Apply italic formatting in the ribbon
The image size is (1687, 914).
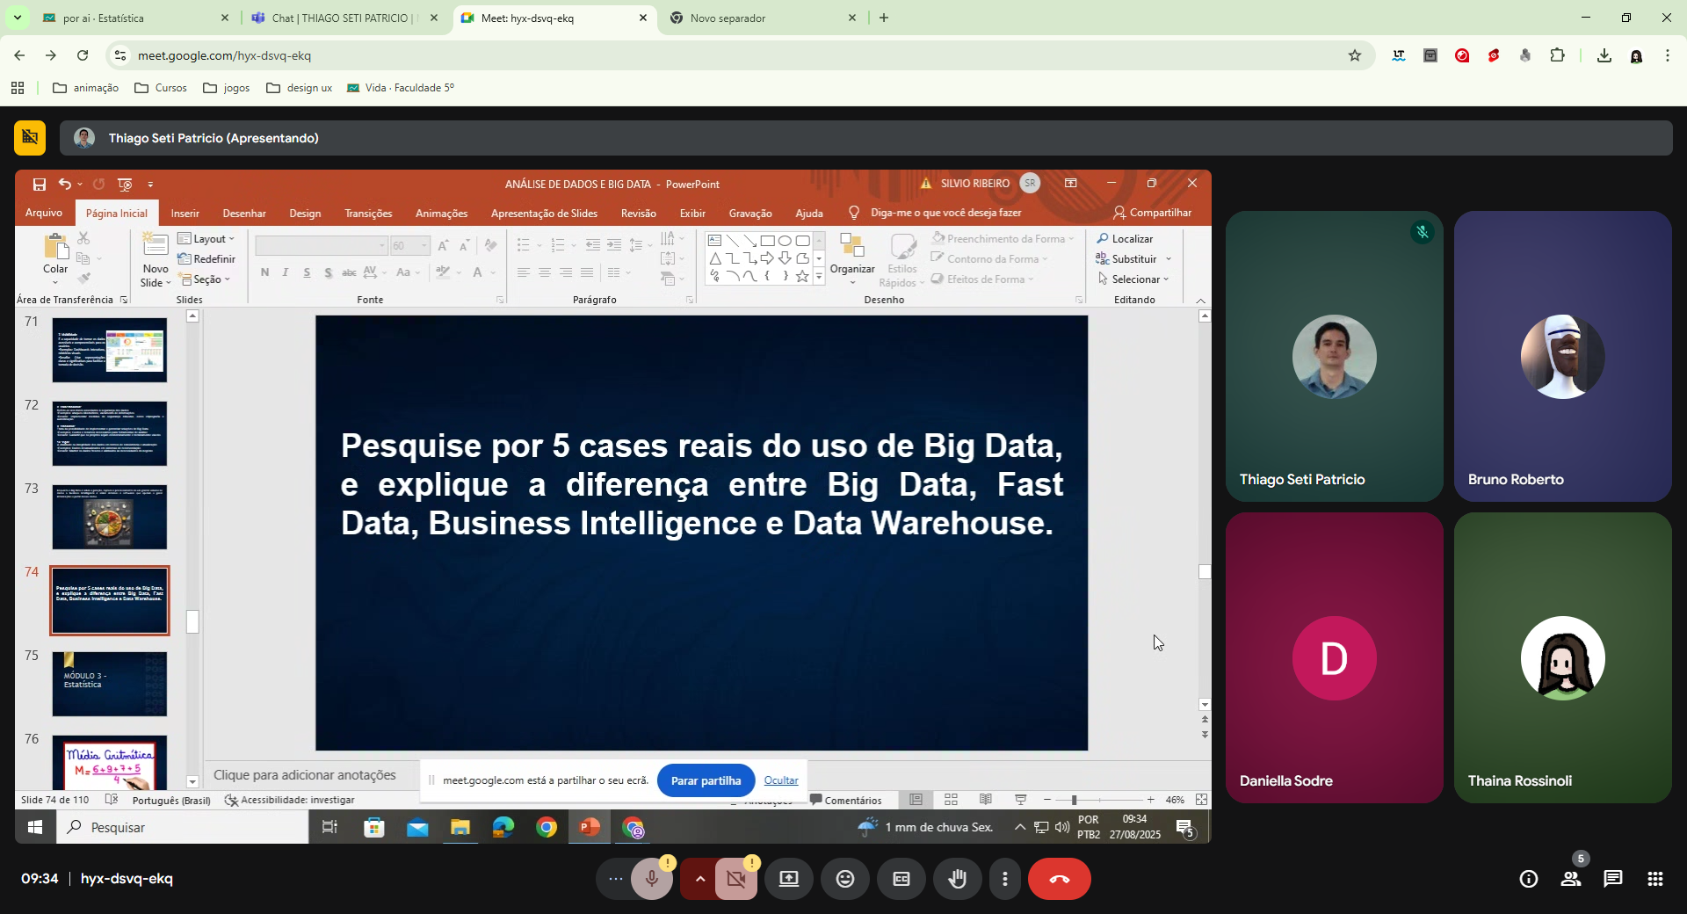pyautogui.click(x=285, y=273)
